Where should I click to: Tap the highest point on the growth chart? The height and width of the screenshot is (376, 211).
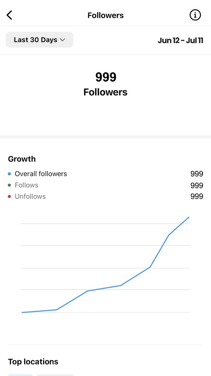[189, 217]
